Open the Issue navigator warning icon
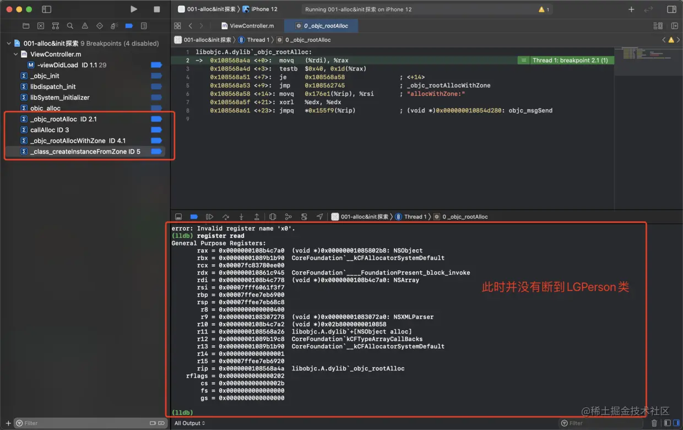683x430 pixels. [x=85, y=26]
